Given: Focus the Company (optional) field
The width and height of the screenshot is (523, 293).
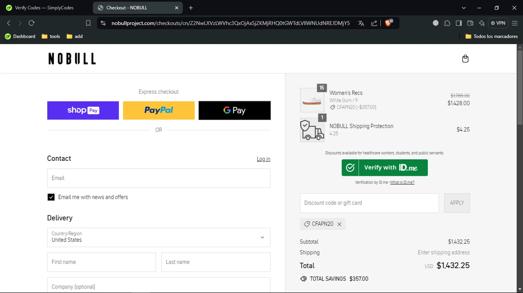Looking at the screenshot, I should click(159, 285).
